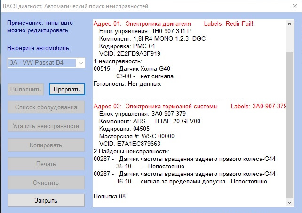Click the line Мастерская #: WSC 00000

pyautogui.click(x=137, y=136)
